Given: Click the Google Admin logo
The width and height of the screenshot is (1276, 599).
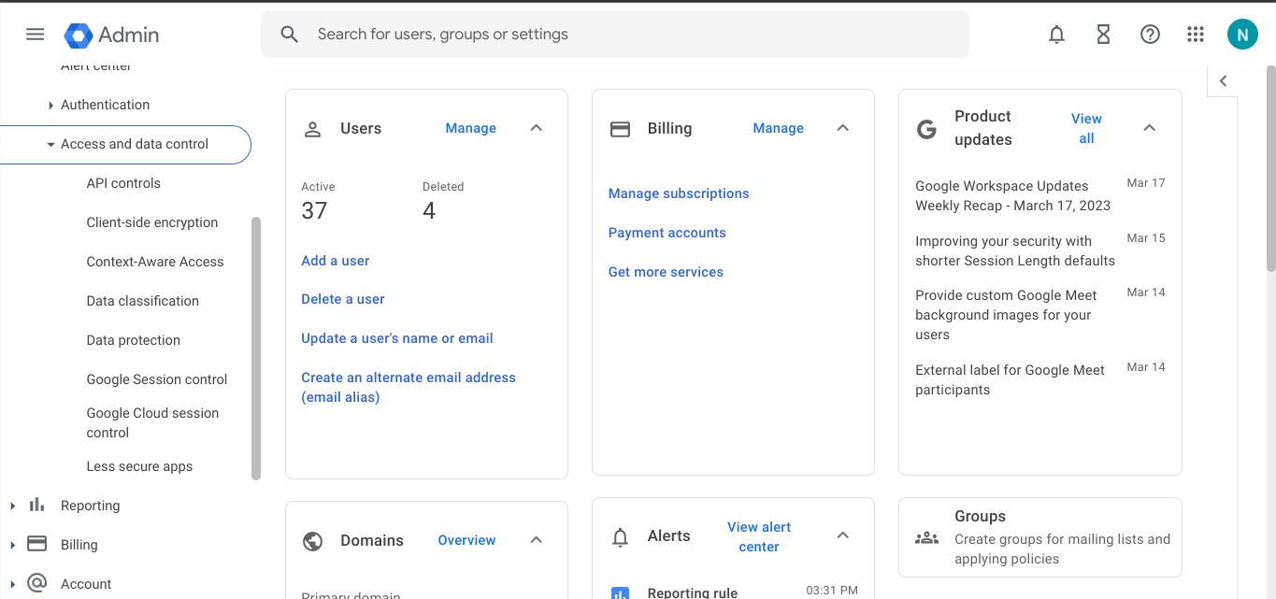Looking at the screenshot, I should click(x=111, y=35).
